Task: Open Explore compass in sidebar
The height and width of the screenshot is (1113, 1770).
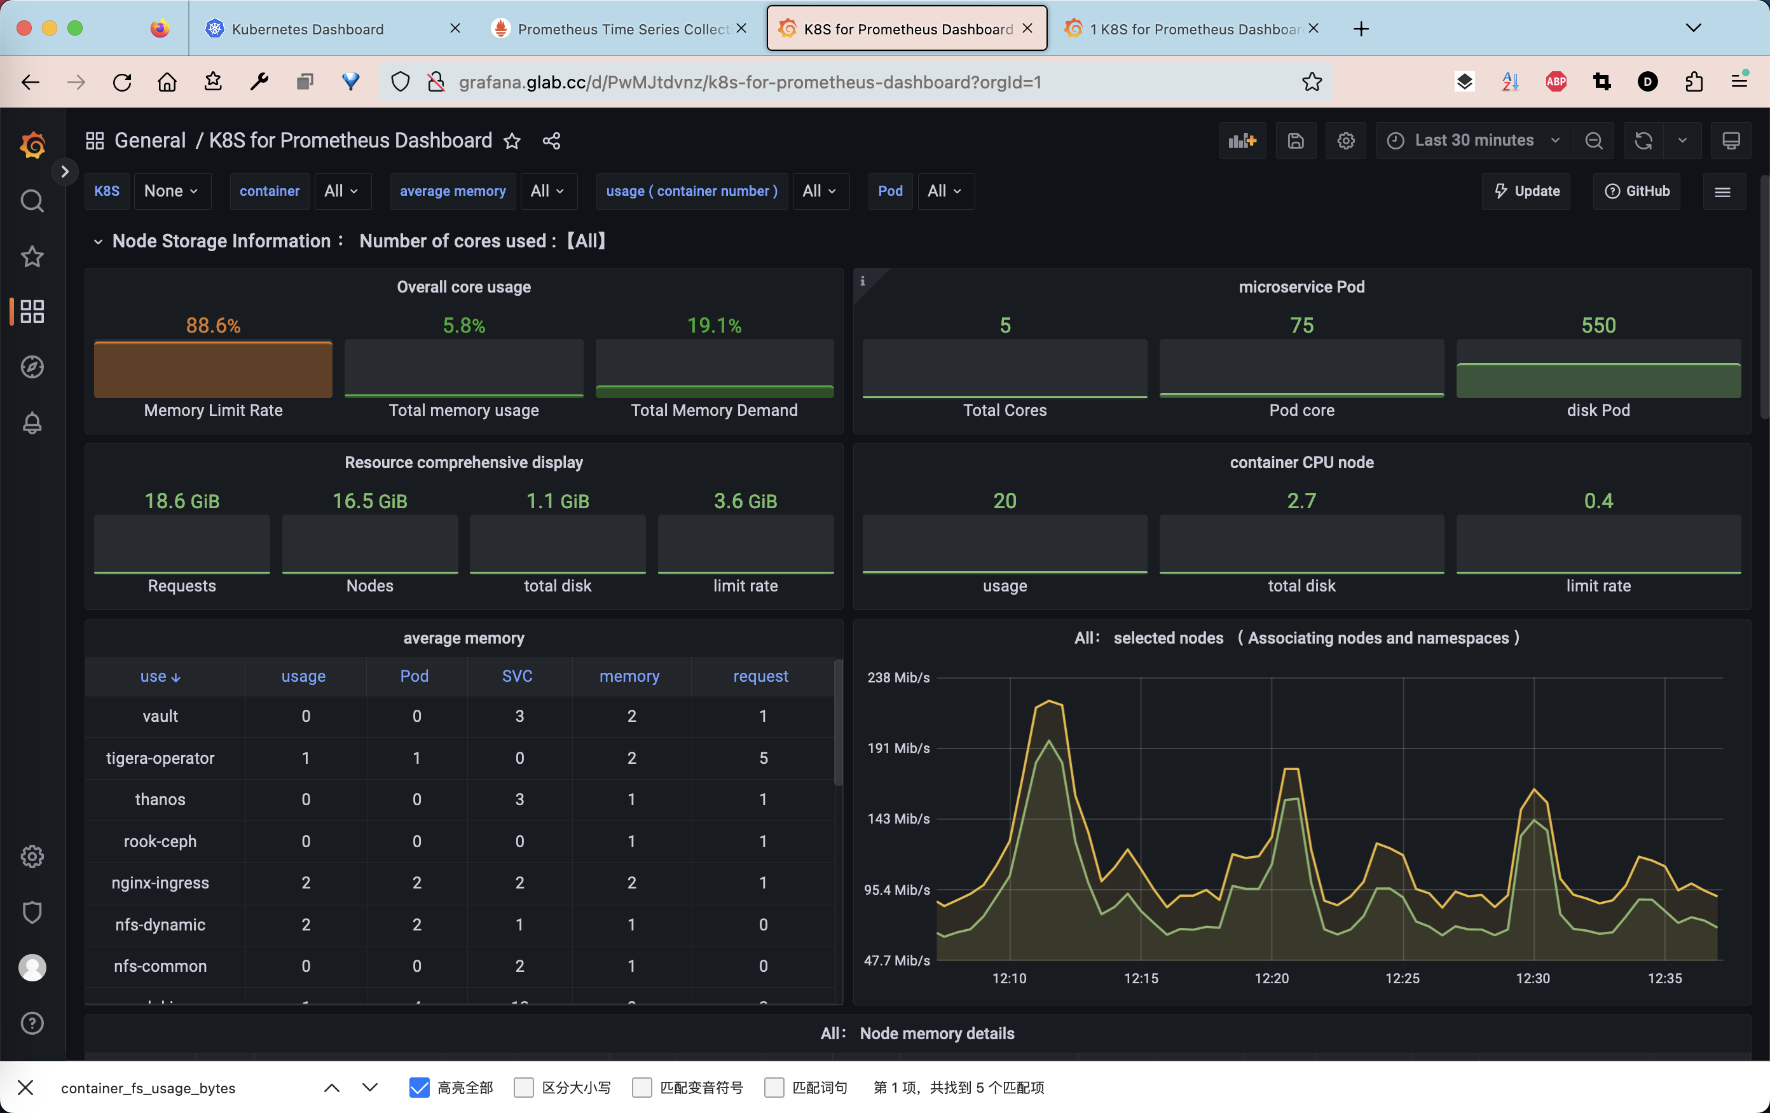Action: pos(32,366)
